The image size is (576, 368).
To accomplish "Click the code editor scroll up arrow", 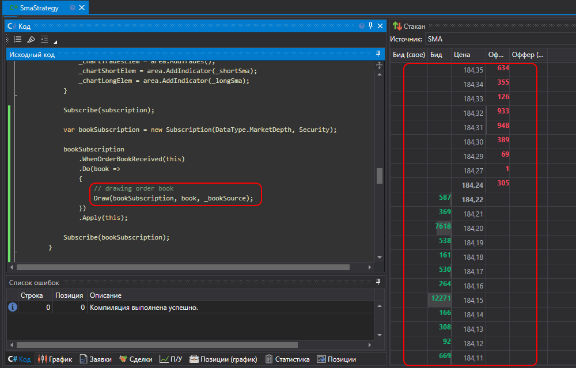I will point(380,74).
